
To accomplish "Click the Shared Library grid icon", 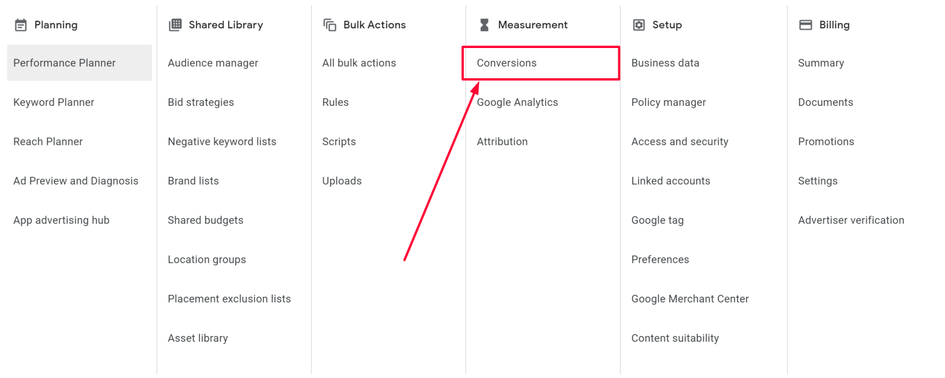I will pos(175,25).
